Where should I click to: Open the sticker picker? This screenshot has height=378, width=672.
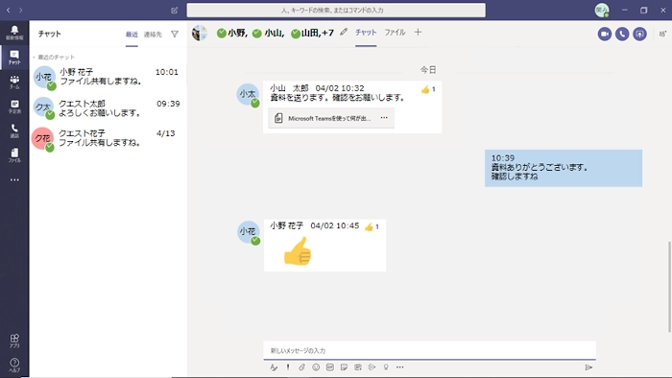pyautogui.click(x=344, y=367)
